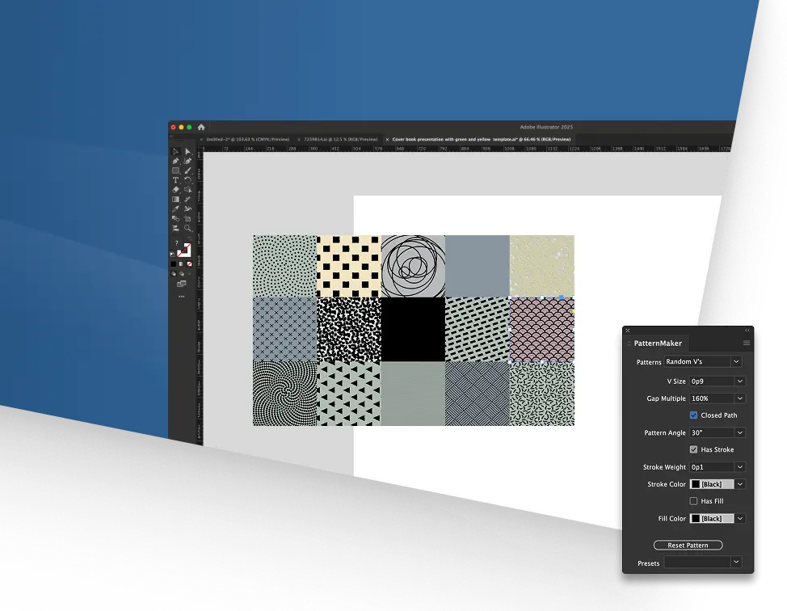Expand the Gap Multiple dropdown

[740, 398]
